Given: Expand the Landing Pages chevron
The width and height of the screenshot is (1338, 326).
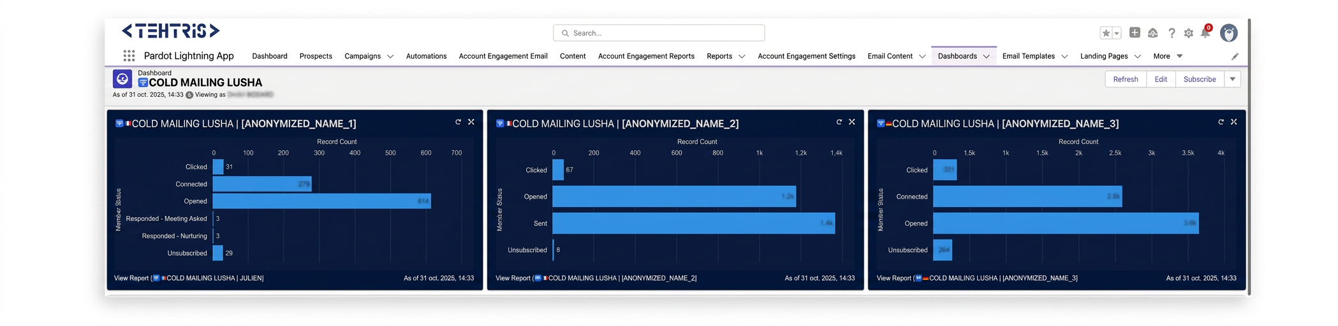Looking at the screenshot, I should click(1138, 56).
